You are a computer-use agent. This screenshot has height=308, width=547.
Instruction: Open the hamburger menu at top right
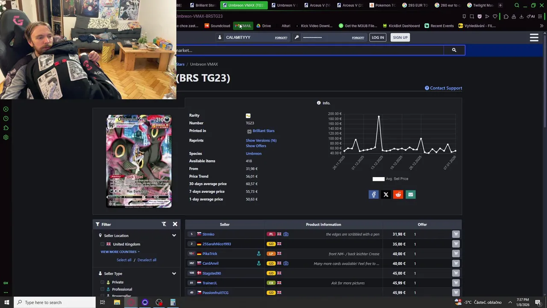(x=534, y=38)
